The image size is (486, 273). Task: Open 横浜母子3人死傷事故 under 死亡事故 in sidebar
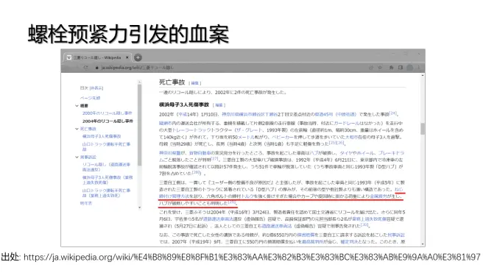(x=102, y=136)
